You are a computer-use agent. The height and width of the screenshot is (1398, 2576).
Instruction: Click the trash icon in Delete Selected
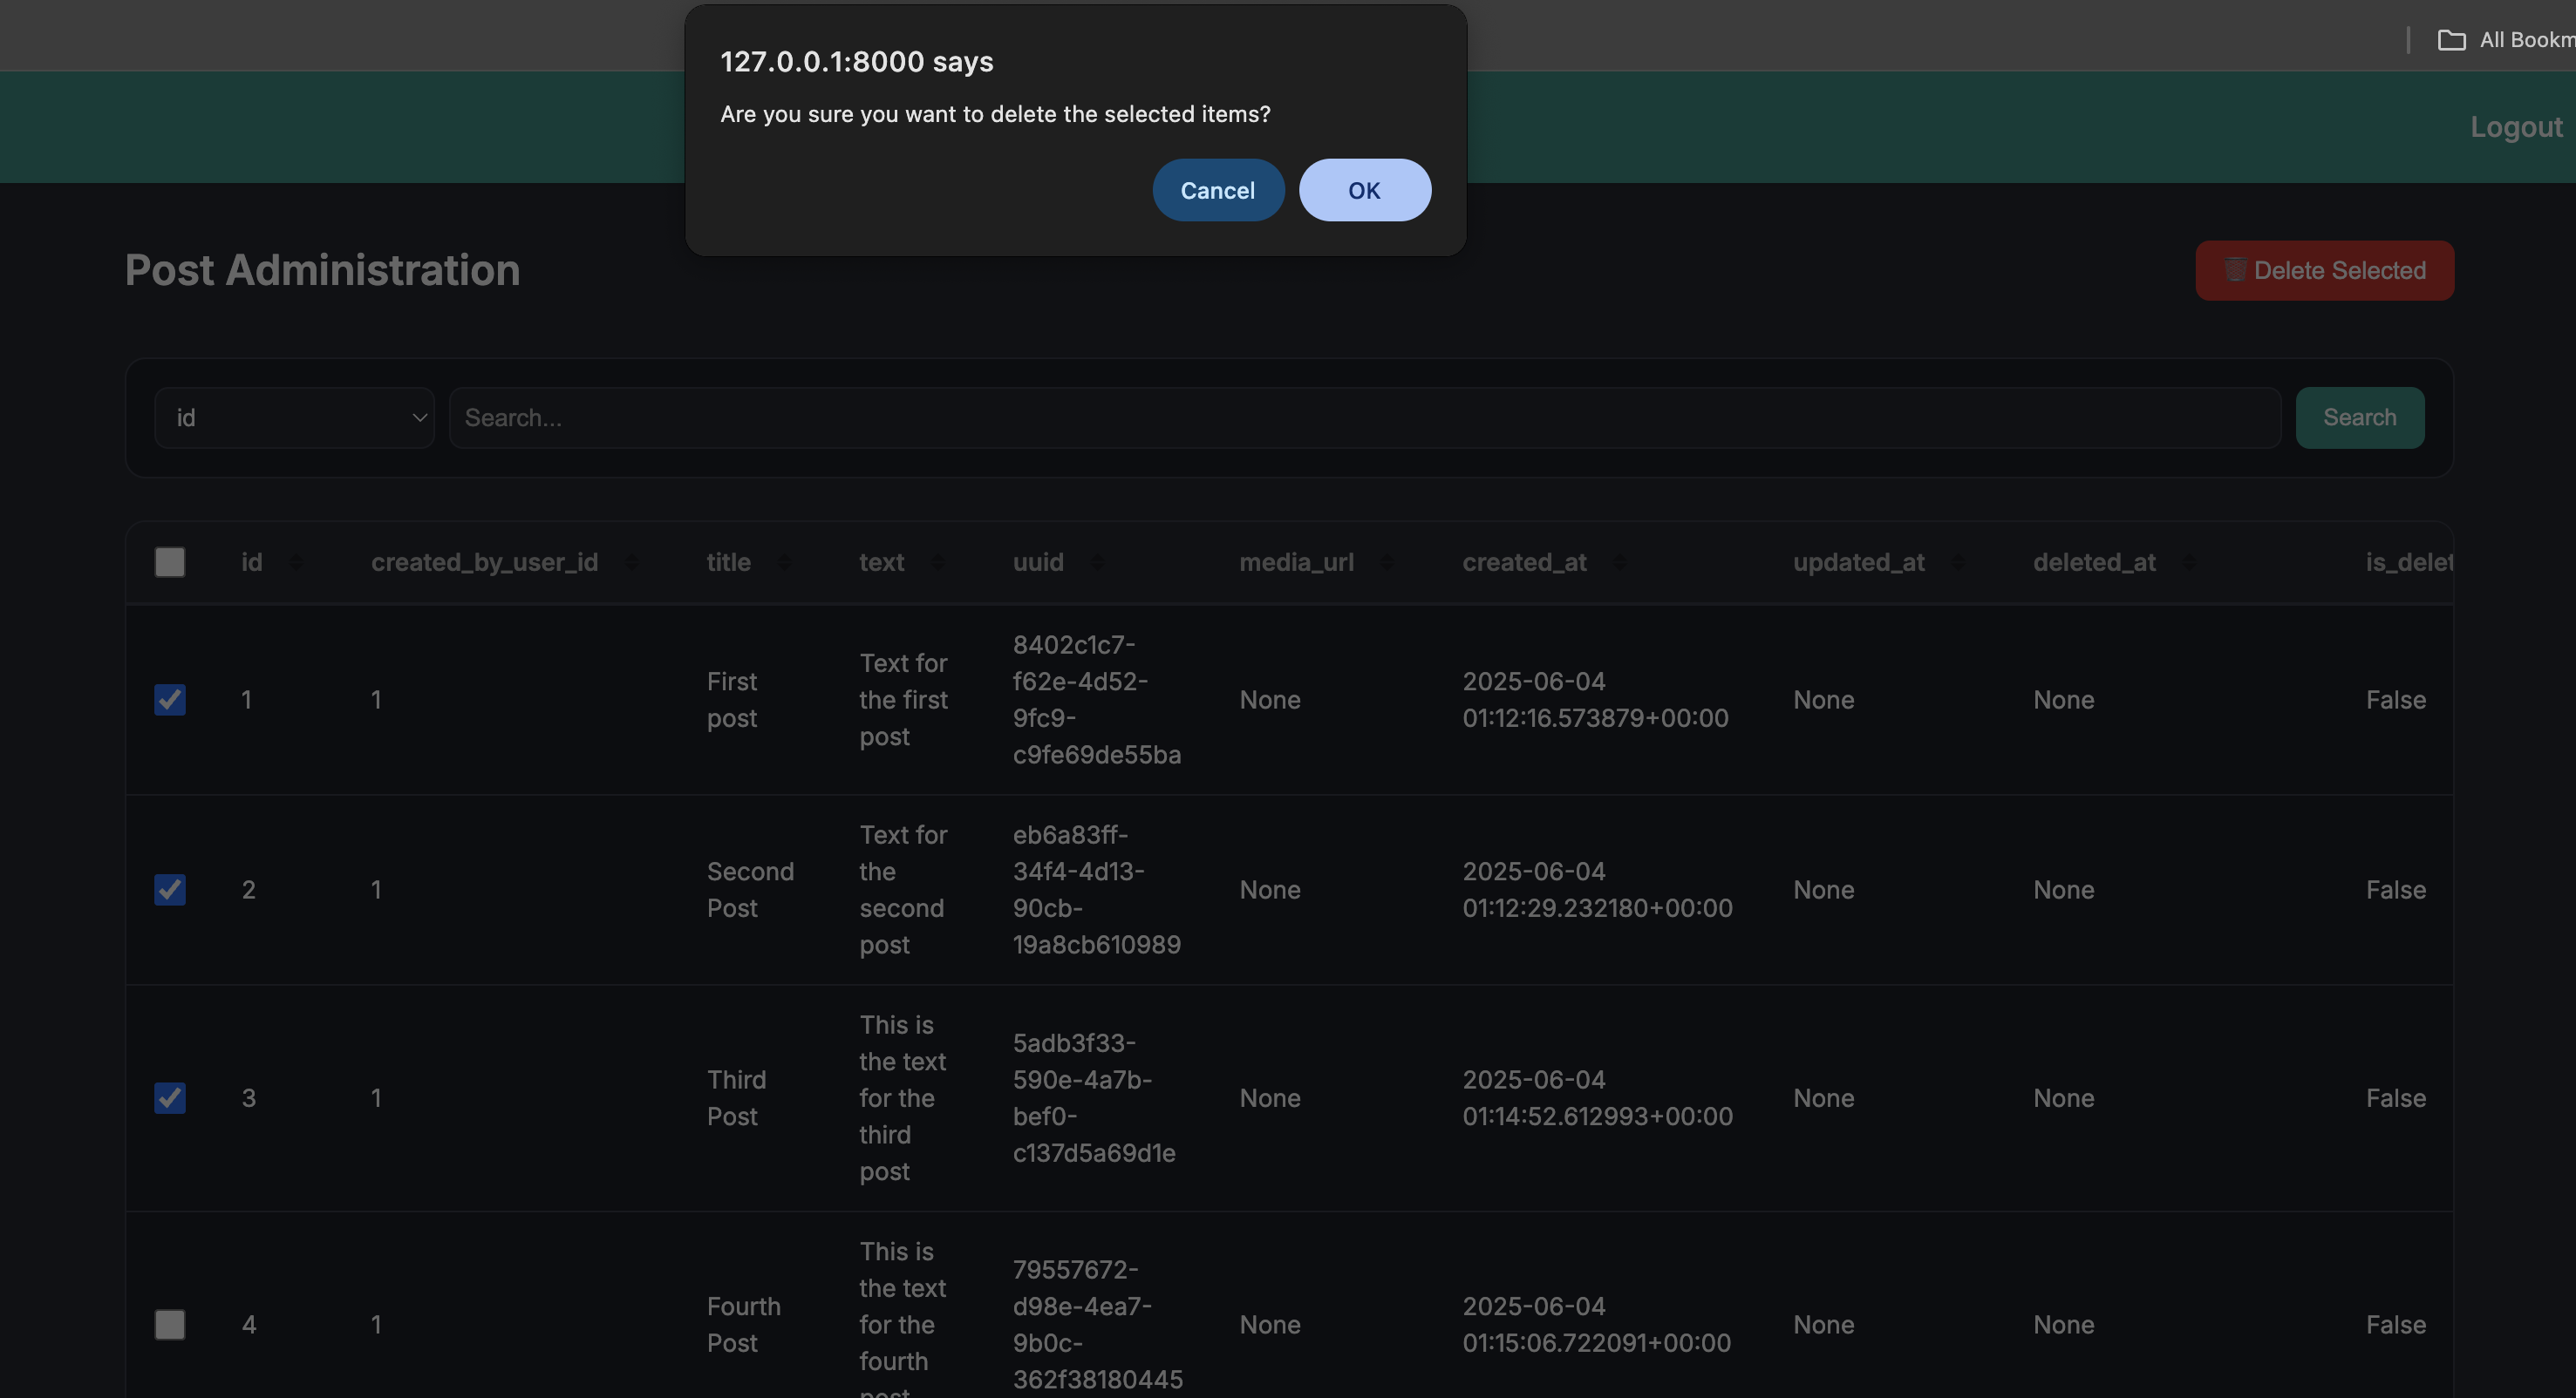[x=2235, y=270]
